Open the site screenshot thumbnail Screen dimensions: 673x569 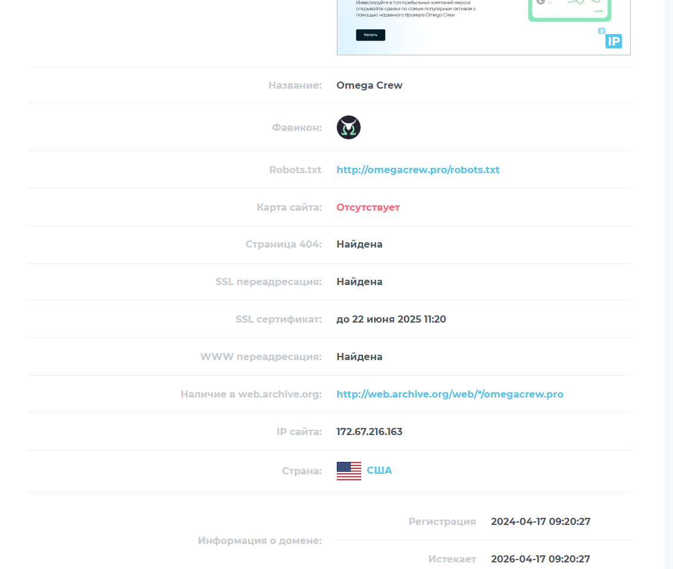point(484,27)
